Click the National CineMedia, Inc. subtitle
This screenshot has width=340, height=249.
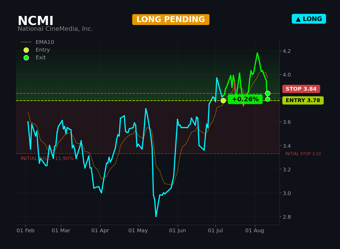pyautogui.click(x=55, y=29)
